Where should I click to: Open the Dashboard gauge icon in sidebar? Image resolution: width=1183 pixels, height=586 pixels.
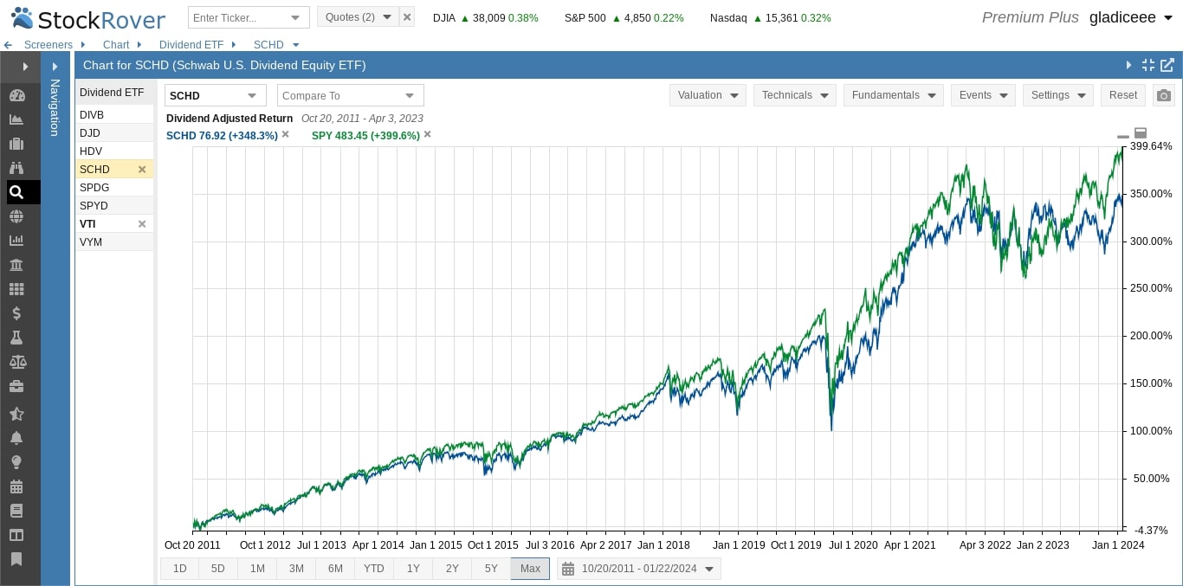coord(18,95)
